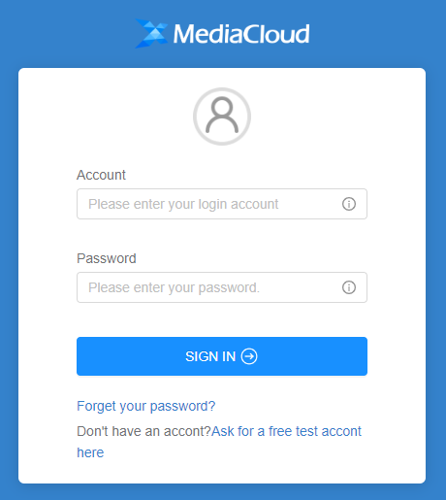Click the info icon in Password field
Viewport: 446px width, 500px height.
click(x=349, y=287)
